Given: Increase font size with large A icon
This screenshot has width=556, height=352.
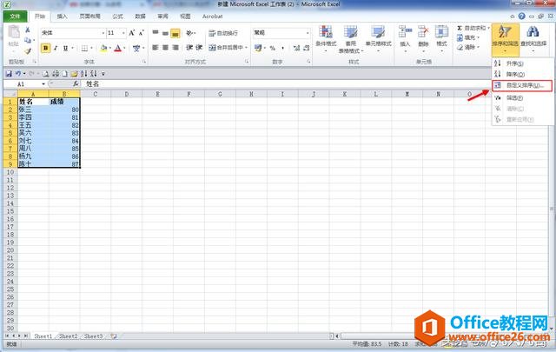Looking at the screenshot, I should [131, 33].
